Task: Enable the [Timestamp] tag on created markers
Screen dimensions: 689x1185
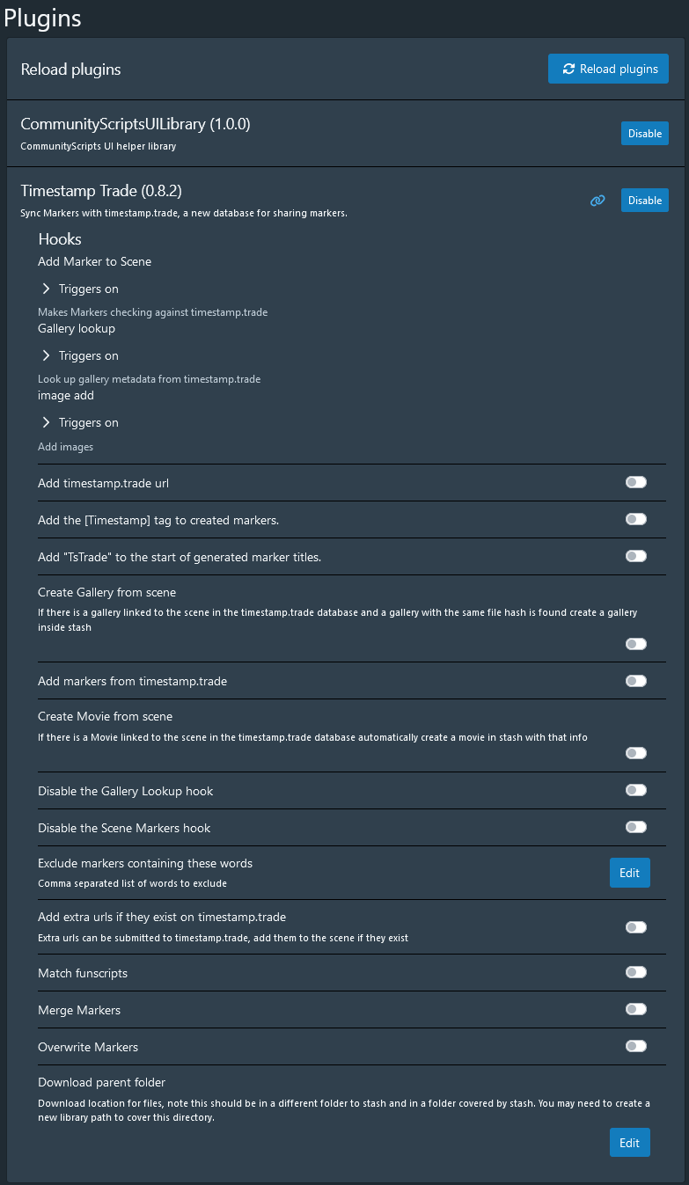Action: [636, 519]
